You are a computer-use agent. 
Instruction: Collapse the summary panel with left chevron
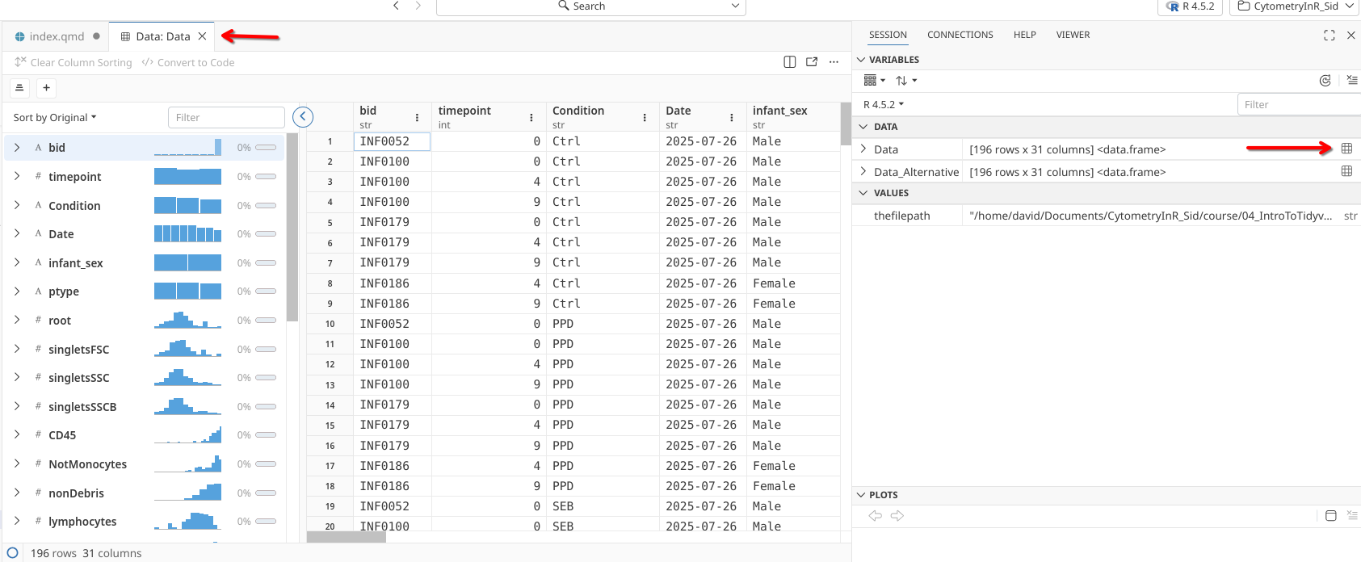point(303,117)
